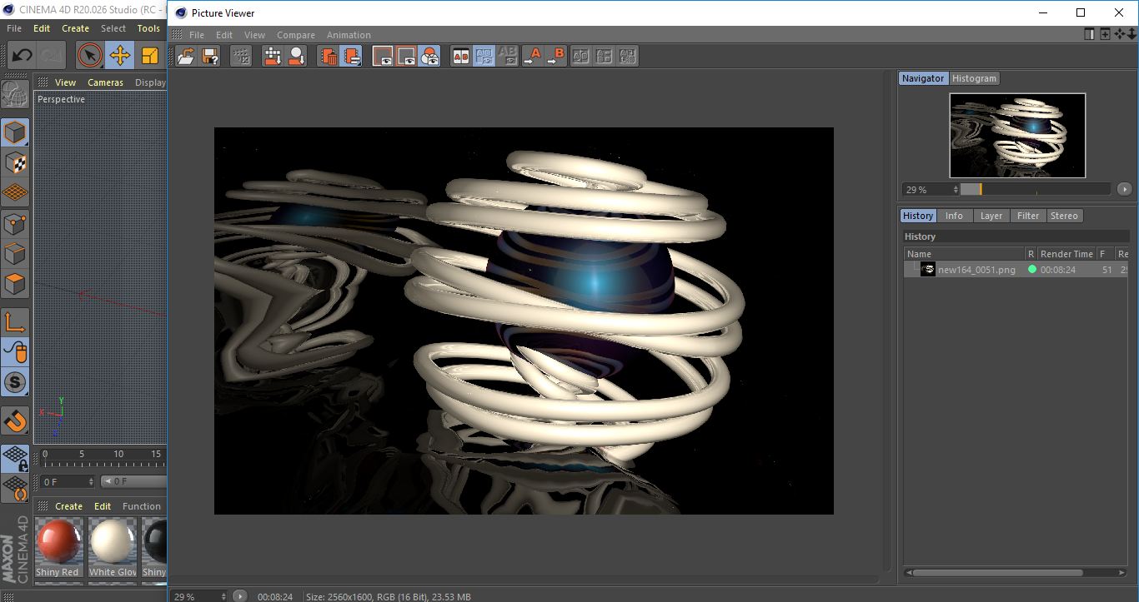
Task: Switch to the Filter tab
Action: (x=1028, y=216)
